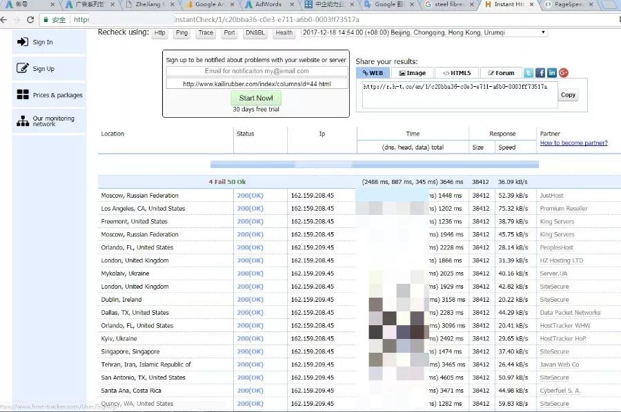This screenshot has height=412, width=621.
Task: Click the LinkedIn share icon
Action: [x=552, y=73]
